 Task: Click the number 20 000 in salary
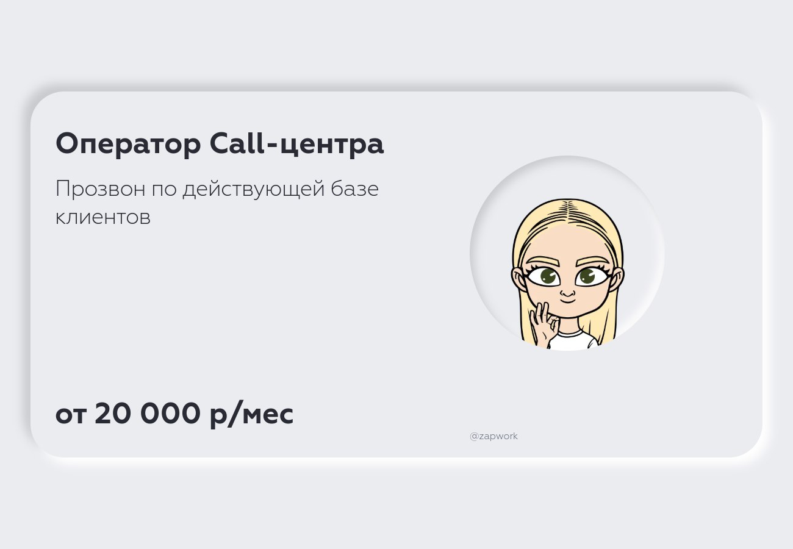click(x=147, y=414)
